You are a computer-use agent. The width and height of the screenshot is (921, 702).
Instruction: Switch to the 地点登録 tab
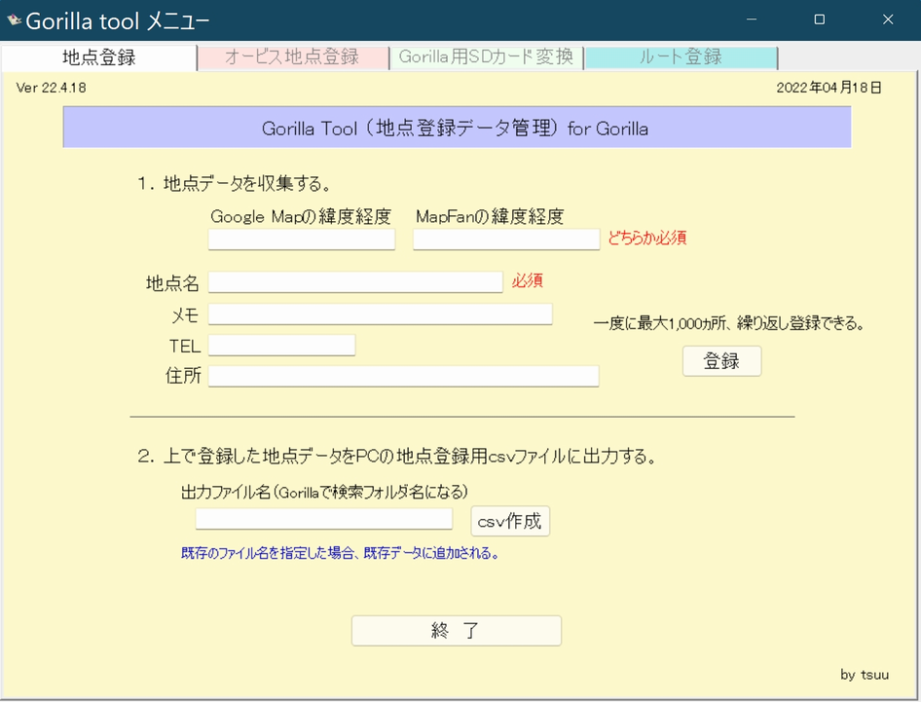point(98,57)
